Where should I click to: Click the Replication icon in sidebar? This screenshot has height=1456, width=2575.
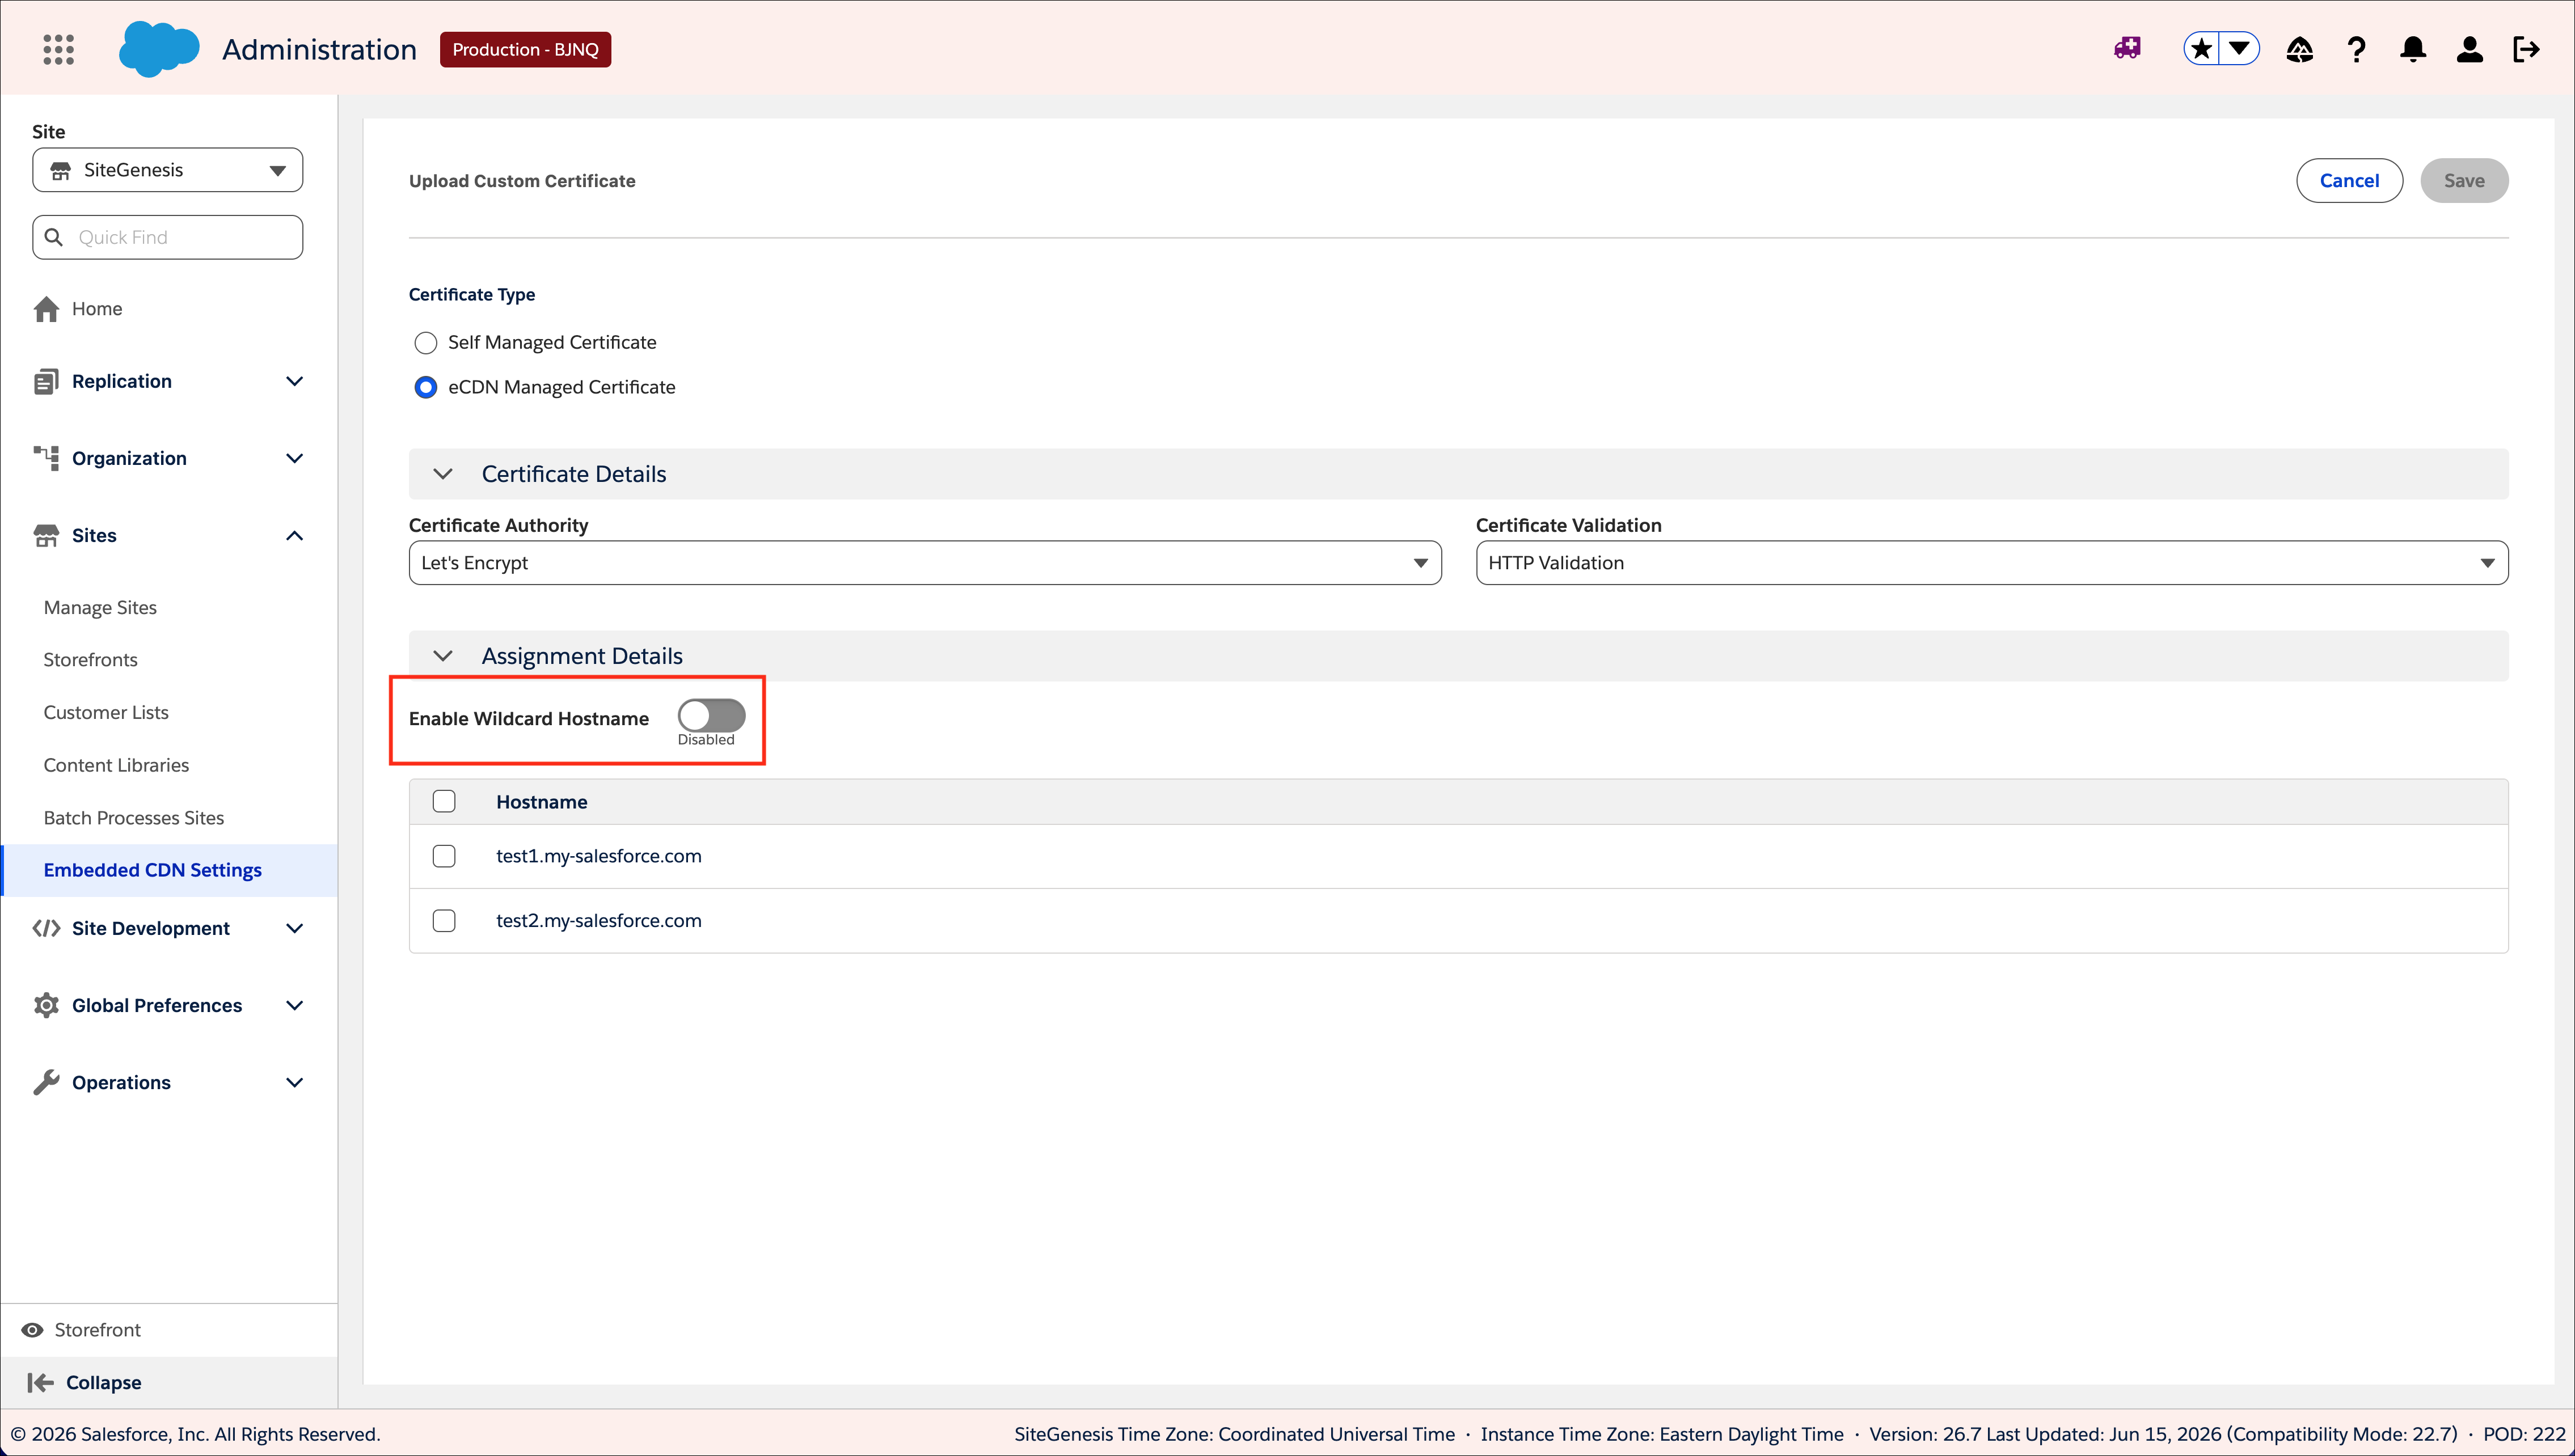coord(46,381)
